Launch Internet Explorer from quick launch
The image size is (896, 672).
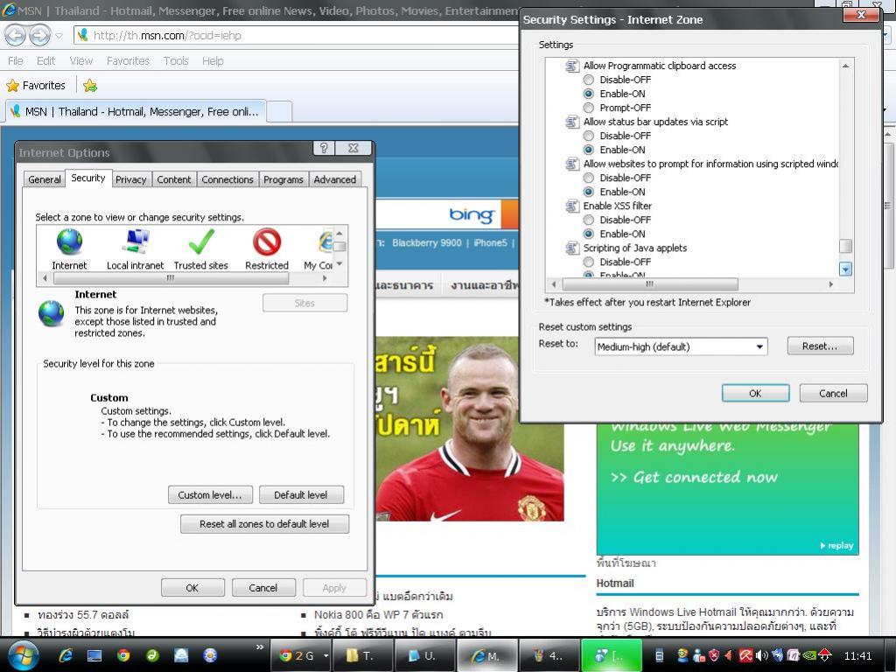tap(66, 654)
